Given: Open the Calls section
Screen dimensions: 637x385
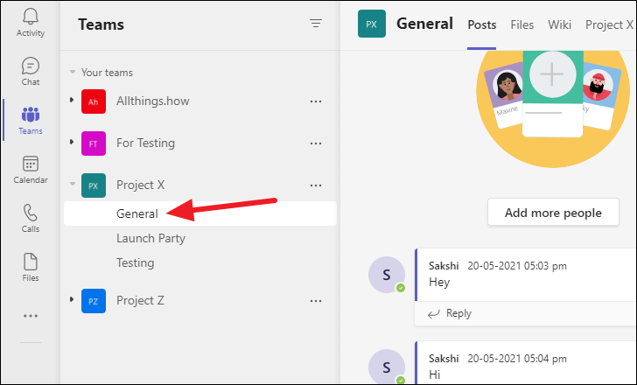Looking at the screenshot, I should click(x=31, y=219).
